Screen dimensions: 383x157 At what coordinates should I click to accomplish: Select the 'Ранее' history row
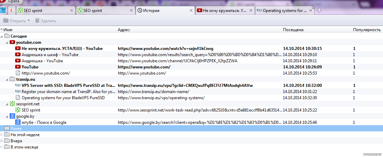coord(192,129)
